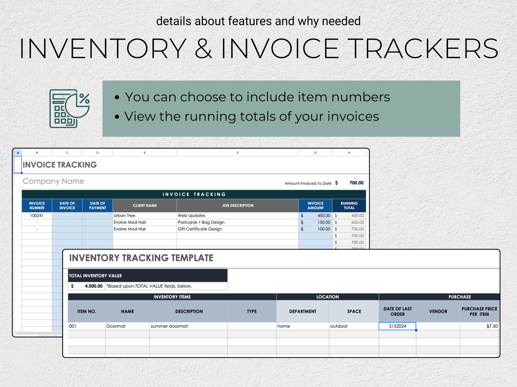The image size is (517, 387).
Task: Click the summer doormat description cell
Action: 188,326
